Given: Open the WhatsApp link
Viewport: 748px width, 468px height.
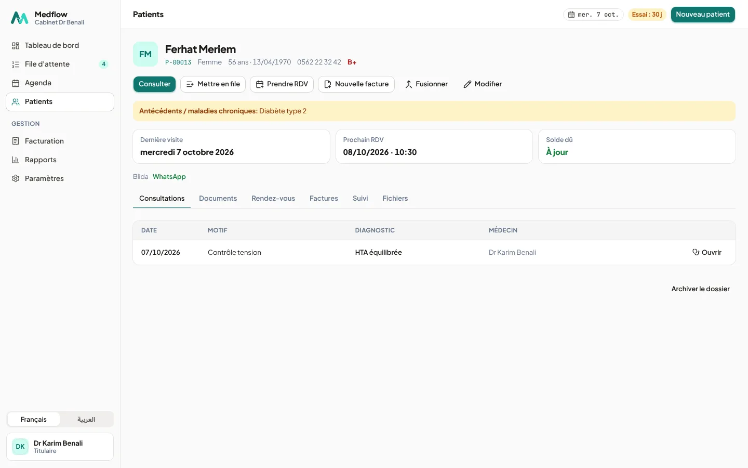Looking at the screenshot, I should pos(169,177).
